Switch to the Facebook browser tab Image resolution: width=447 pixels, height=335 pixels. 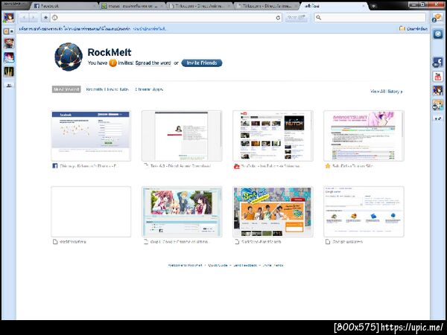point(63,6)
